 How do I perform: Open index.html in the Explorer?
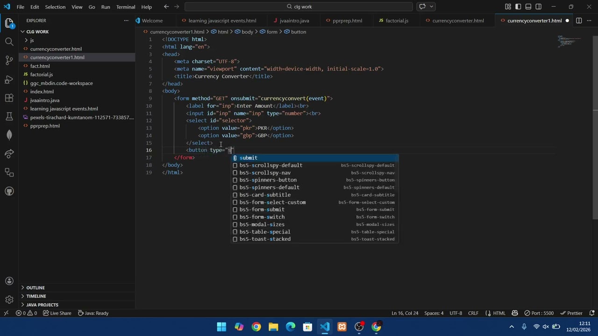tap(42, 91)
